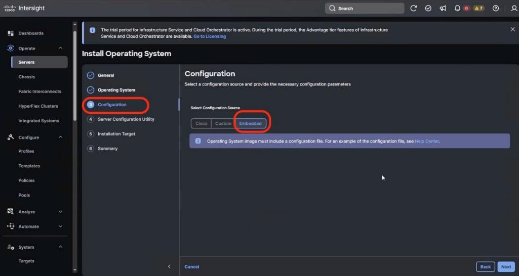Open the requests checkmark circle icon
Viewport: 519px width, 276px height.
pos(428,8)
